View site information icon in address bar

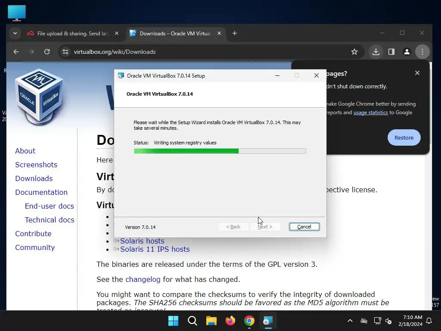click(65, 52)
